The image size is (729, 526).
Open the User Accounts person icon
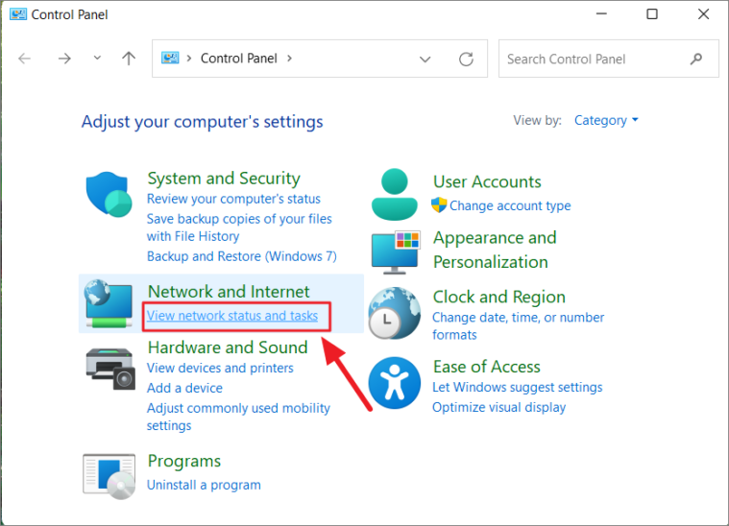(394, 194)
